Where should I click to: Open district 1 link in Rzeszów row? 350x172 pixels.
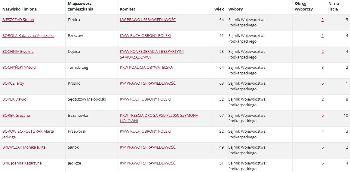click(323, 36)
